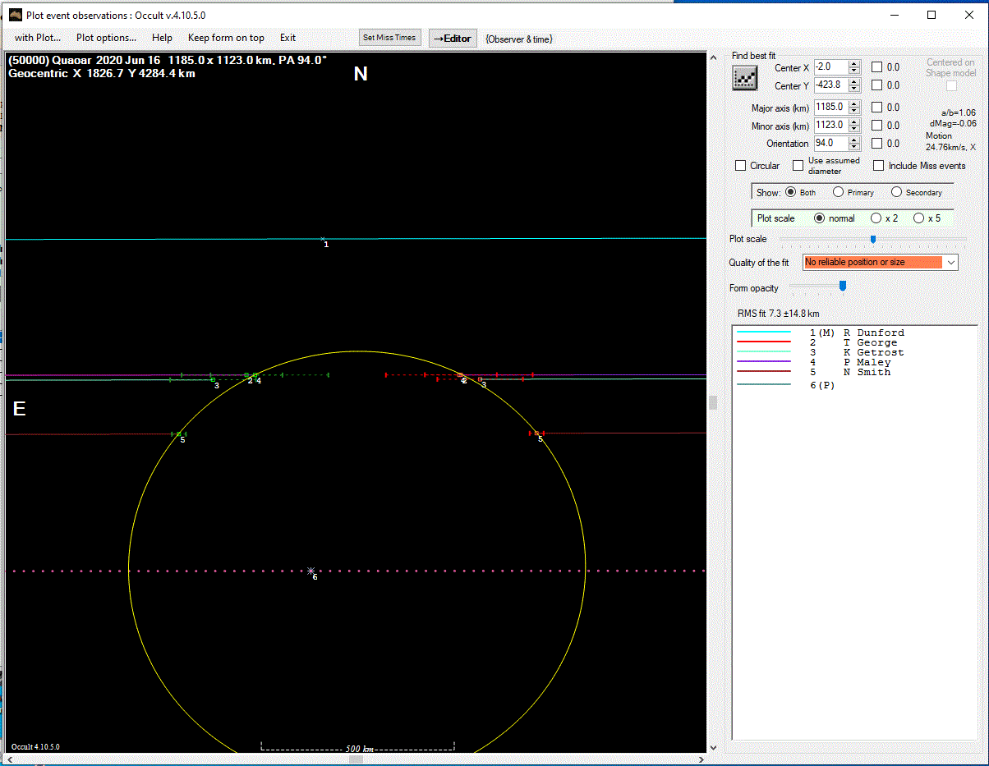This screenshot has width=989, height=766.
Task: Toggle the Orientation fix checkbox
Action: [x=877, y=143]
